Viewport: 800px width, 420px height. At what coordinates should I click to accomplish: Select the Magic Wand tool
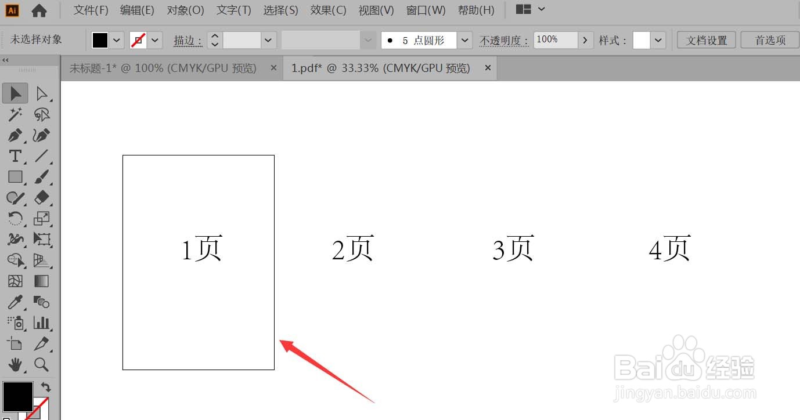[x=15, y=114]
